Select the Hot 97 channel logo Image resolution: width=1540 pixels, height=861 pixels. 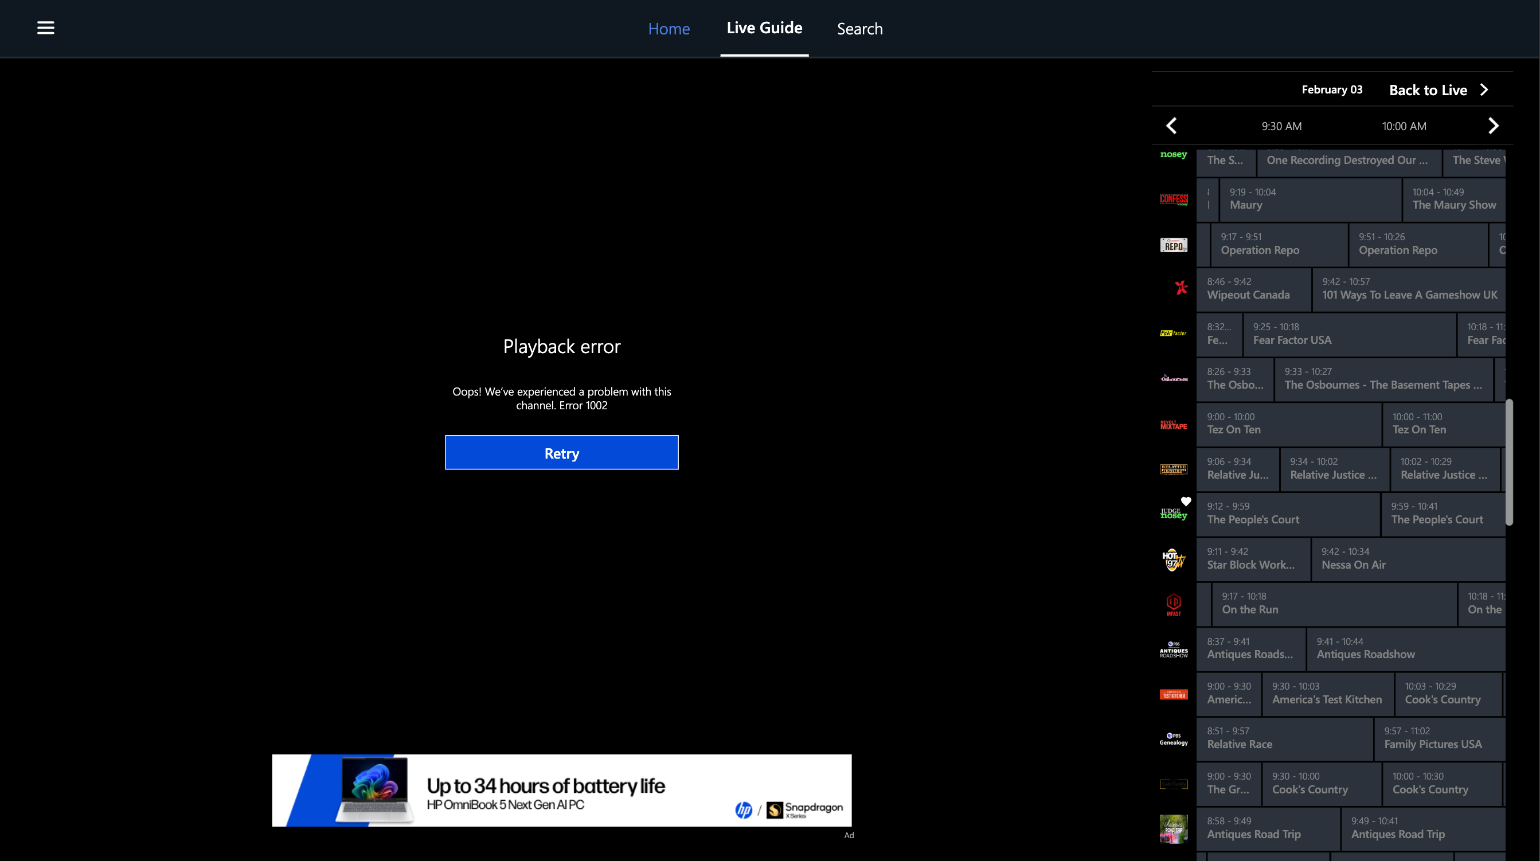tap(1173, 559)
